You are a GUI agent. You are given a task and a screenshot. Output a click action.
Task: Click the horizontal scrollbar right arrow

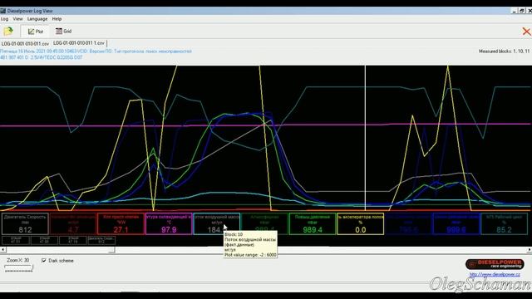coord(530,250)
